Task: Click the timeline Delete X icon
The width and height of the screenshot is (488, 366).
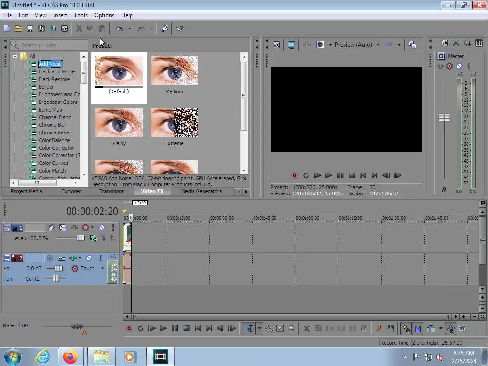Action: click(306, 329)
